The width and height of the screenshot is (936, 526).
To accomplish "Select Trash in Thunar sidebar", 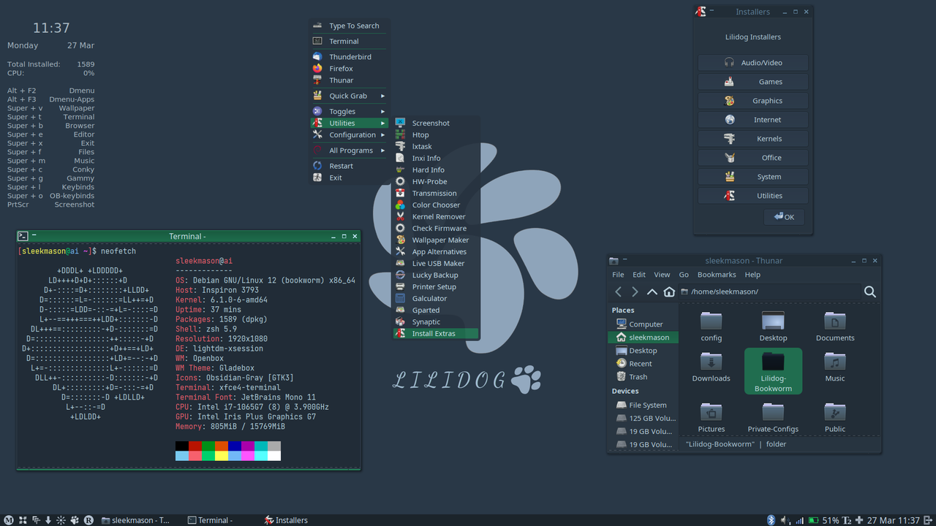I will 643,376.
